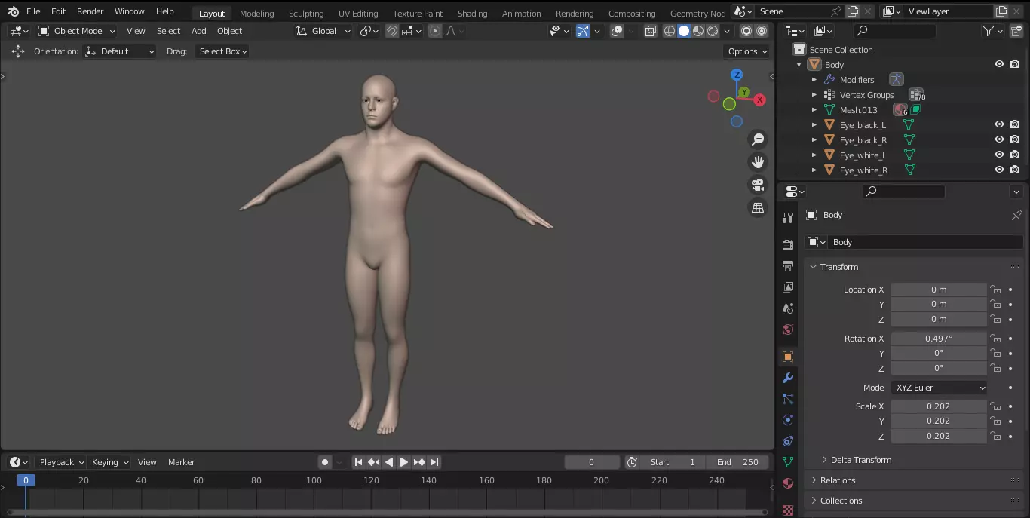
Task: Click the blue Z axis on gizmo
Action: 737,75
